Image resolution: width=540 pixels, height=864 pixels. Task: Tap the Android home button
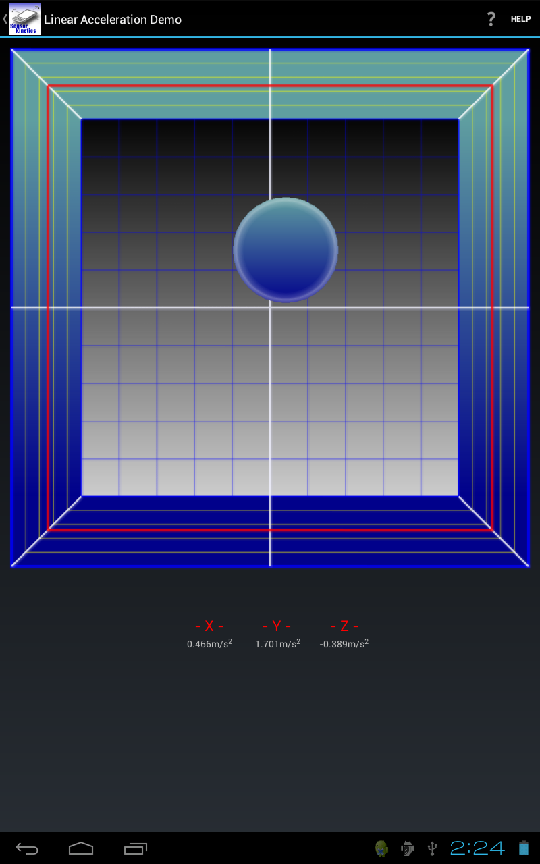coord(81,848)
